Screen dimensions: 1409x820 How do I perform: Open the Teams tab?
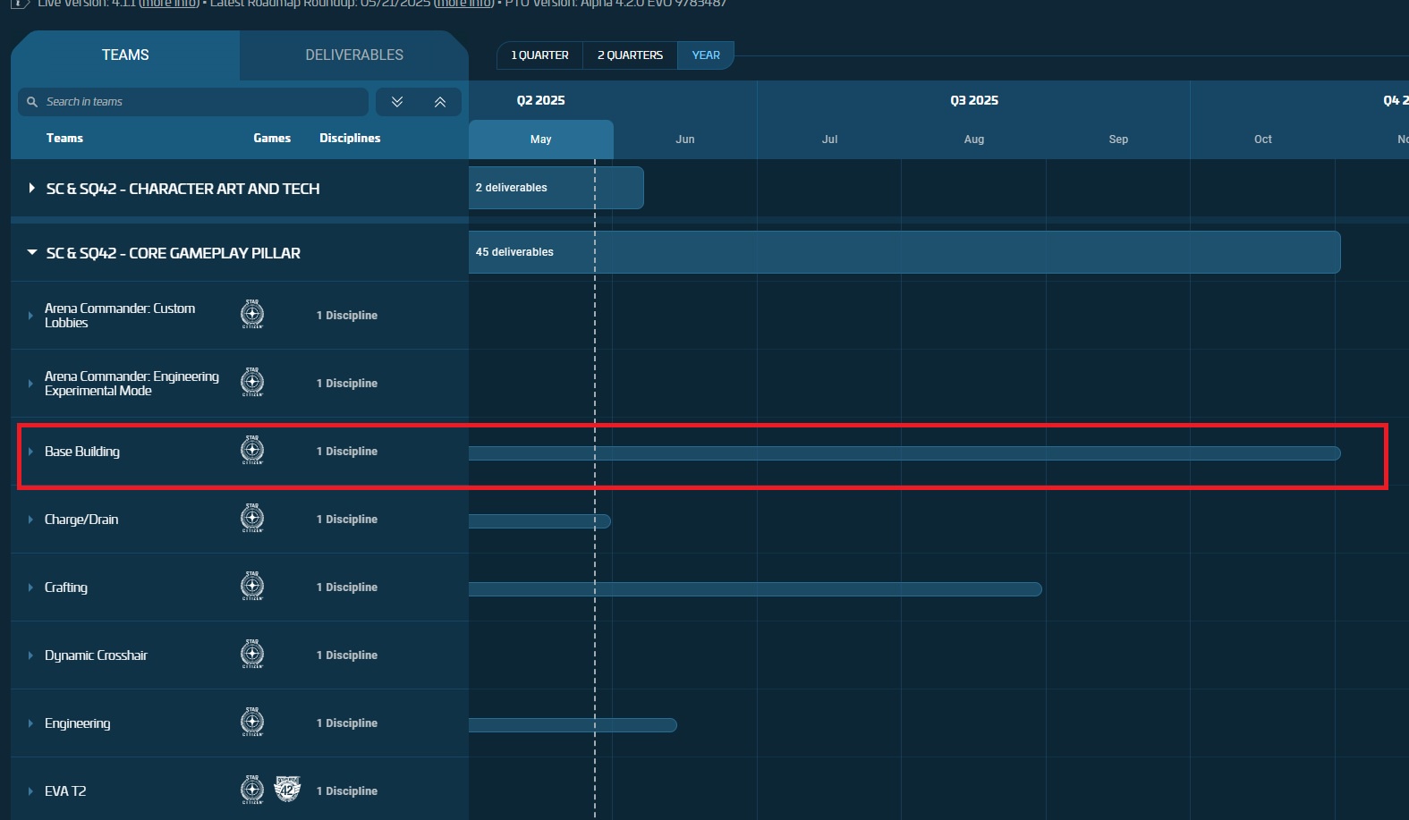click(125, 55)
